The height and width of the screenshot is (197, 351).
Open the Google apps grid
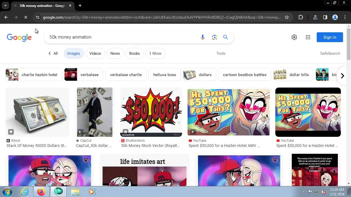(x=308, y=37)
